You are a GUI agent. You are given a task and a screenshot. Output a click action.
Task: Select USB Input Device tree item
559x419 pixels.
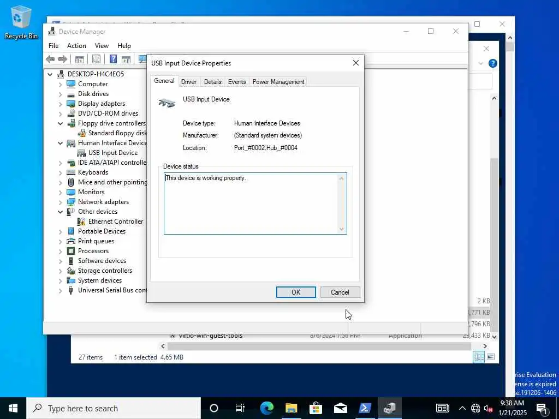[112, 153]
